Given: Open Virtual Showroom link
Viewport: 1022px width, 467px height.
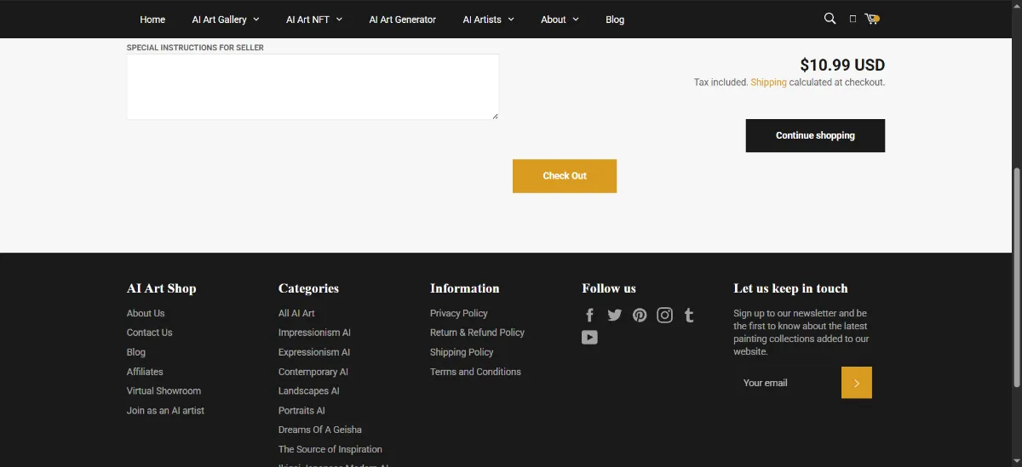Looking at the screenshot, I should tap(164, 391).
